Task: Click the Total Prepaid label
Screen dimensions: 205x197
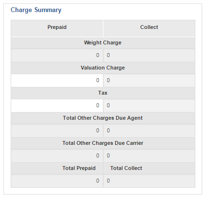Action: [79, 168]
